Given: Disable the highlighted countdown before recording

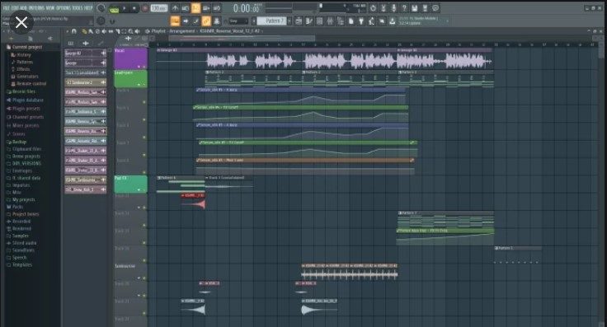Looking at the screenshot, I should pyautogui.click(x=196, y=7).
